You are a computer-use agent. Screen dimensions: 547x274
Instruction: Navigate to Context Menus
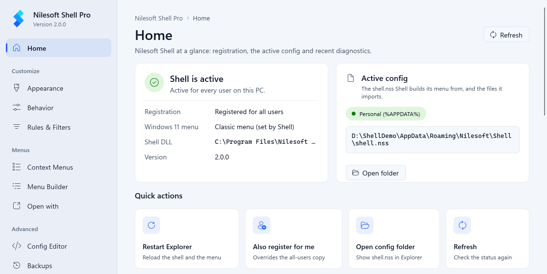coord(59,167)
